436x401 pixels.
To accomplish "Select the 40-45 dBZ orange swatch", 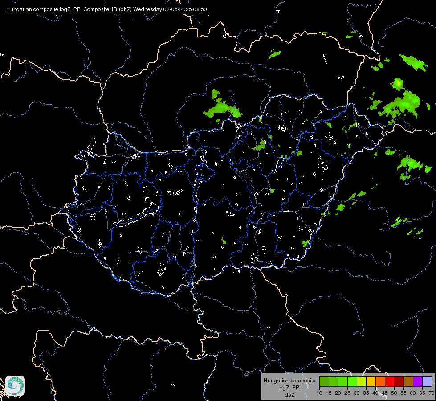I will pyautogui.click(x=380, y=381).
